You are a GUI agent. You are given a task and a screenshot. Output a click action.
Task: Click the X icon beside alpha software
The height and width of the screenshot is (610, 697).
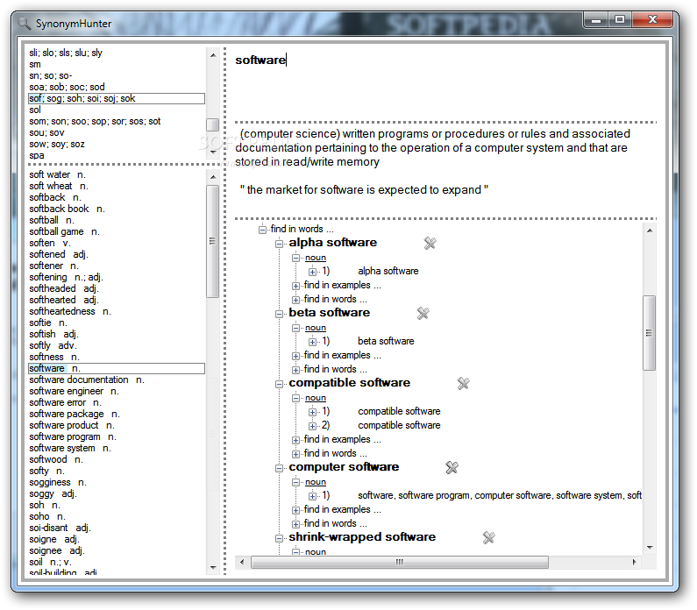pos(430,243)
